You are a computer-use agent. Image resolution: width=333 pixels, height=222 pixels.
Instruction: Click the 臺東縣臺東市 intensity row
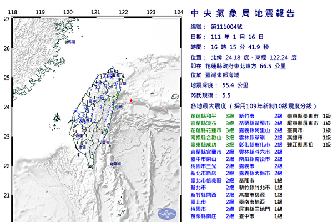309,116
